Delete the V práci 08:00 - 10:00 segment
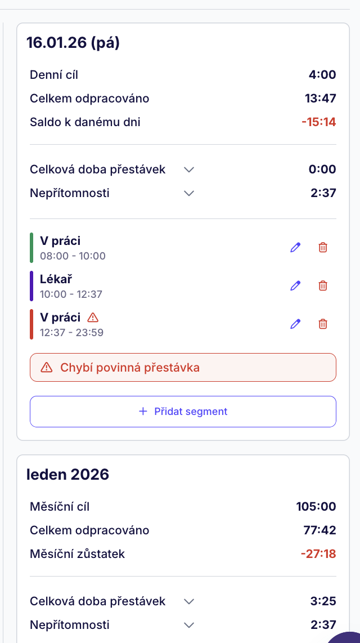This screenshot has height=643, width=360. click(323, 247)
